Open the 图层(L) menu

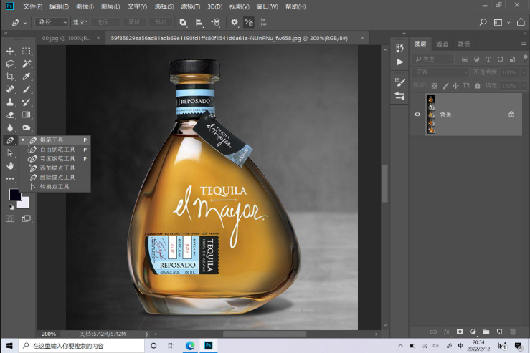(110, 6)
